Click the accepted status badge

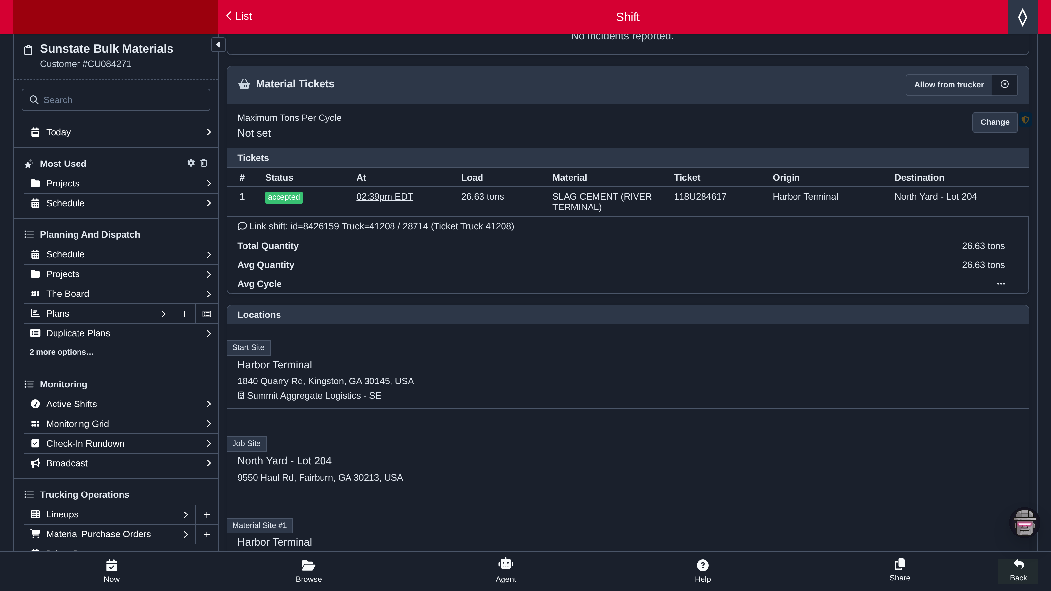click(283, 197)
